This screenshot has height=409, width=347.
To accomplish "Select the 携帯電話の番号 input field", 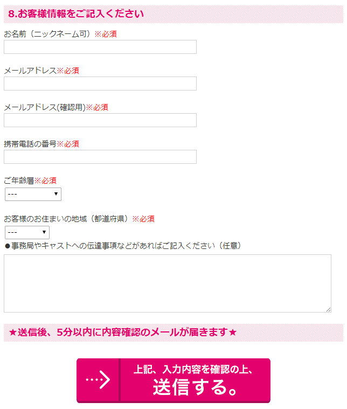I will [100, 157].
